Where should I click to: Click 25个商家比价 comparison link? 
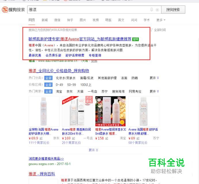[71, 143]
